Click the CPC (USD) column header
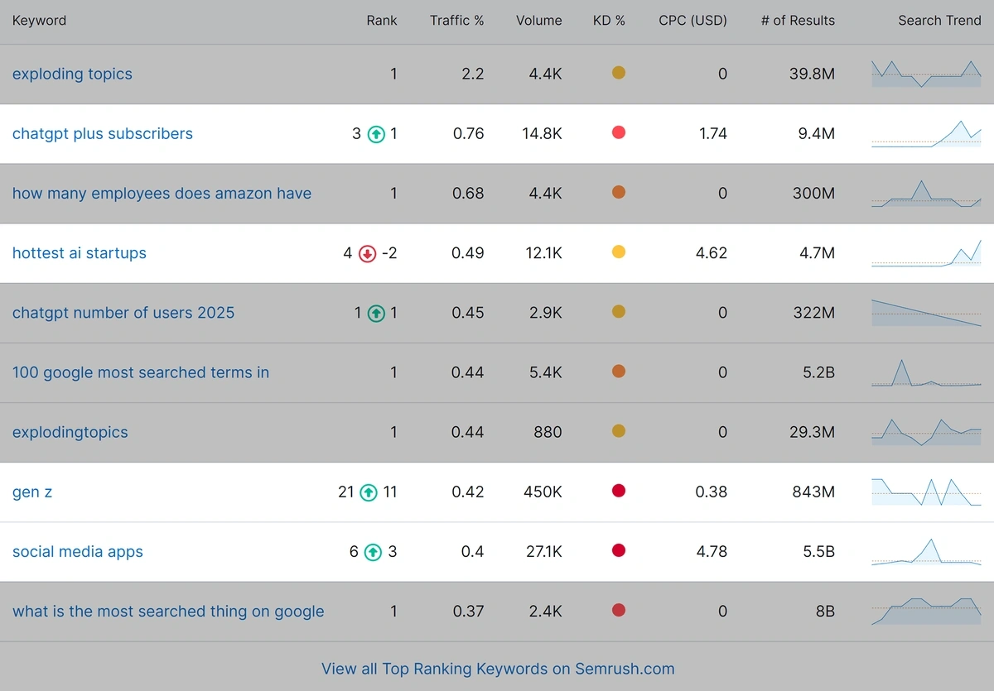 [693, 21]
